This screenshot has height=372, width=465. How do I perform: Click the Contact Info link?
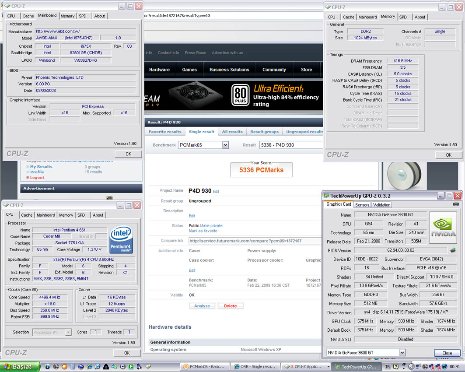coord(168,53)
